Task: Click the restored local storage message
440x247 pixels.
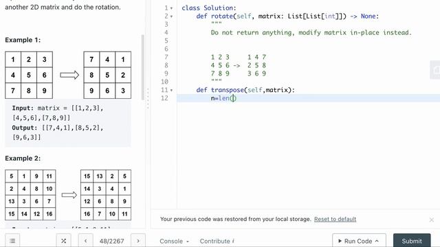Action: tap(236, 219)
